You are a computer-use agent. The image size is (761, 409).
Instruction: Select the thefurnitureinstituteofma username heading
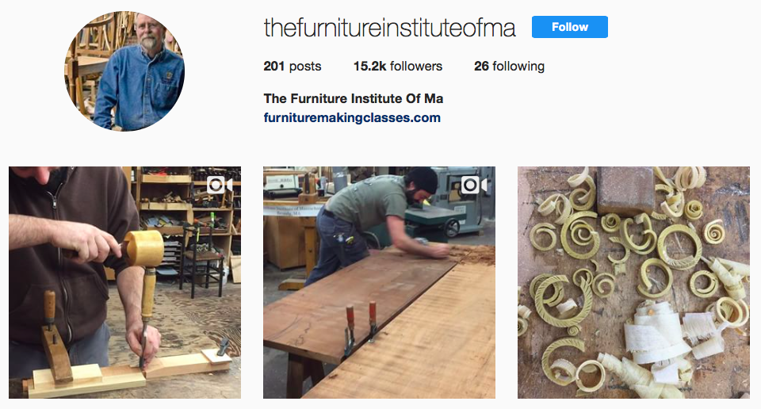[x=389, y=27]
